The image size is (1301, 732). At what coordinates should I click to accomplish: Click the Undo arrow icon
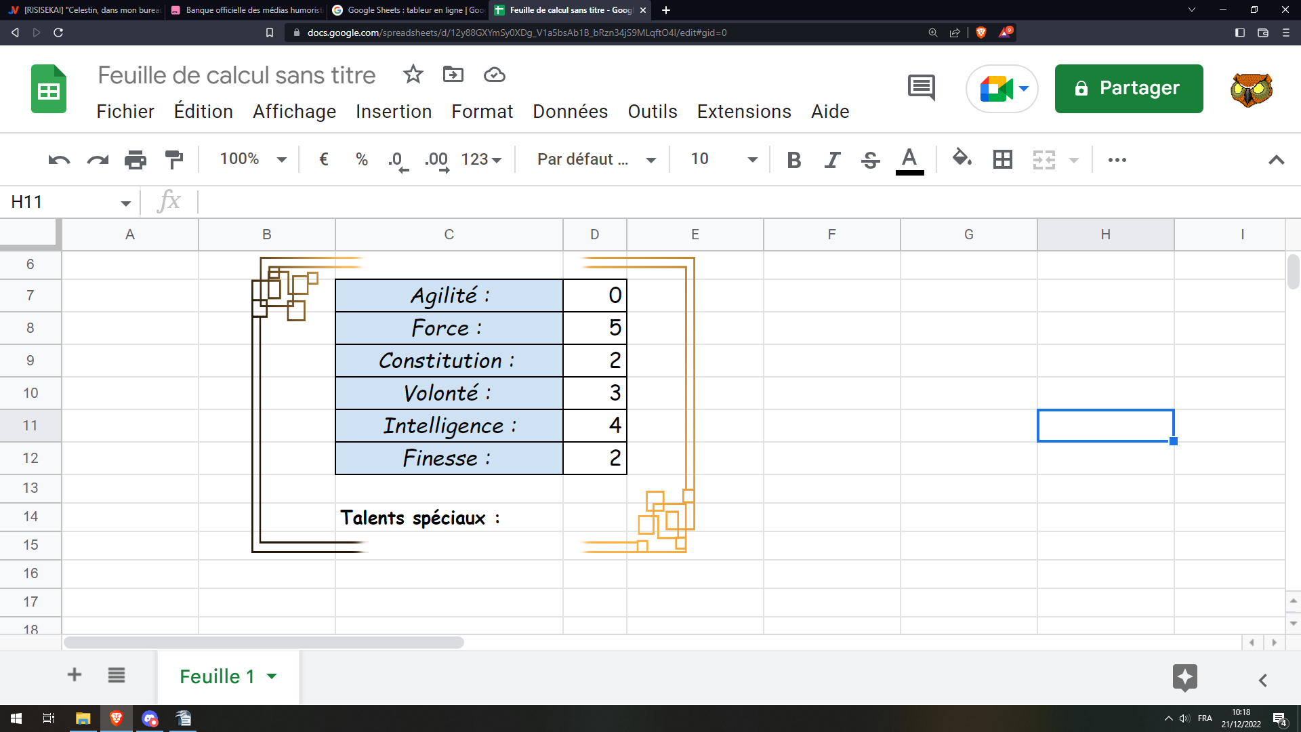coord(59,160)
